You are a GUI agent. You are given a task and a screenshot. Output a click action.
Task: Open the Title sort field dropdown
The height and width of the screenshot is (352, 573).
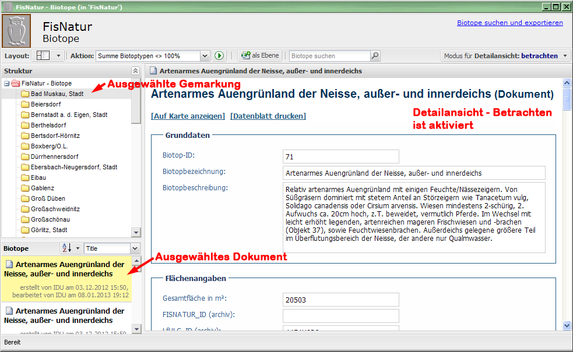tap(135, 248)
